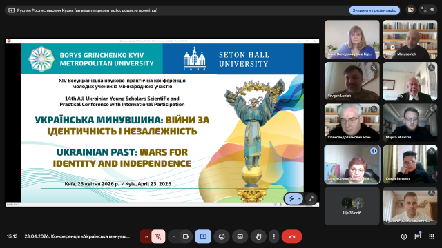Screen dimensions: 442x248
Task: Turn on the camera button
Action: coord(186,236)
